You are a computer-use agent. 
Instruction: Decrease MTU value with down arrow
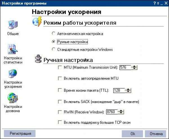(x=134, y=69)
